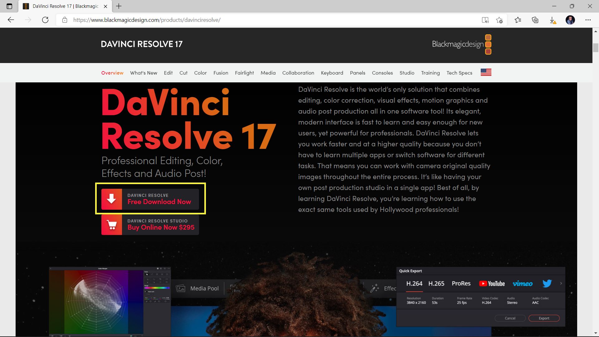Click the Export button in Quick Export

544,318
